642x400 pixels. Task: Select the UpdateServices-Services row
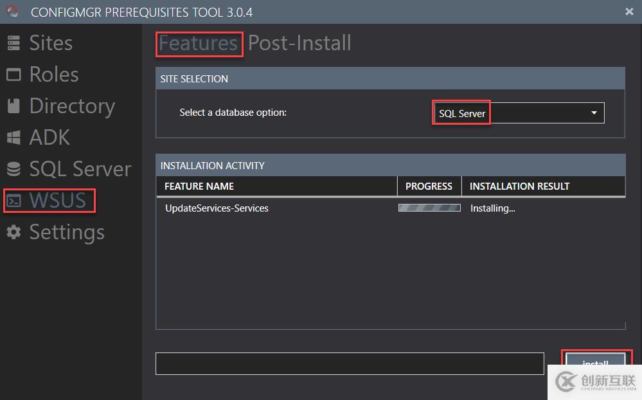coord(391,208)
